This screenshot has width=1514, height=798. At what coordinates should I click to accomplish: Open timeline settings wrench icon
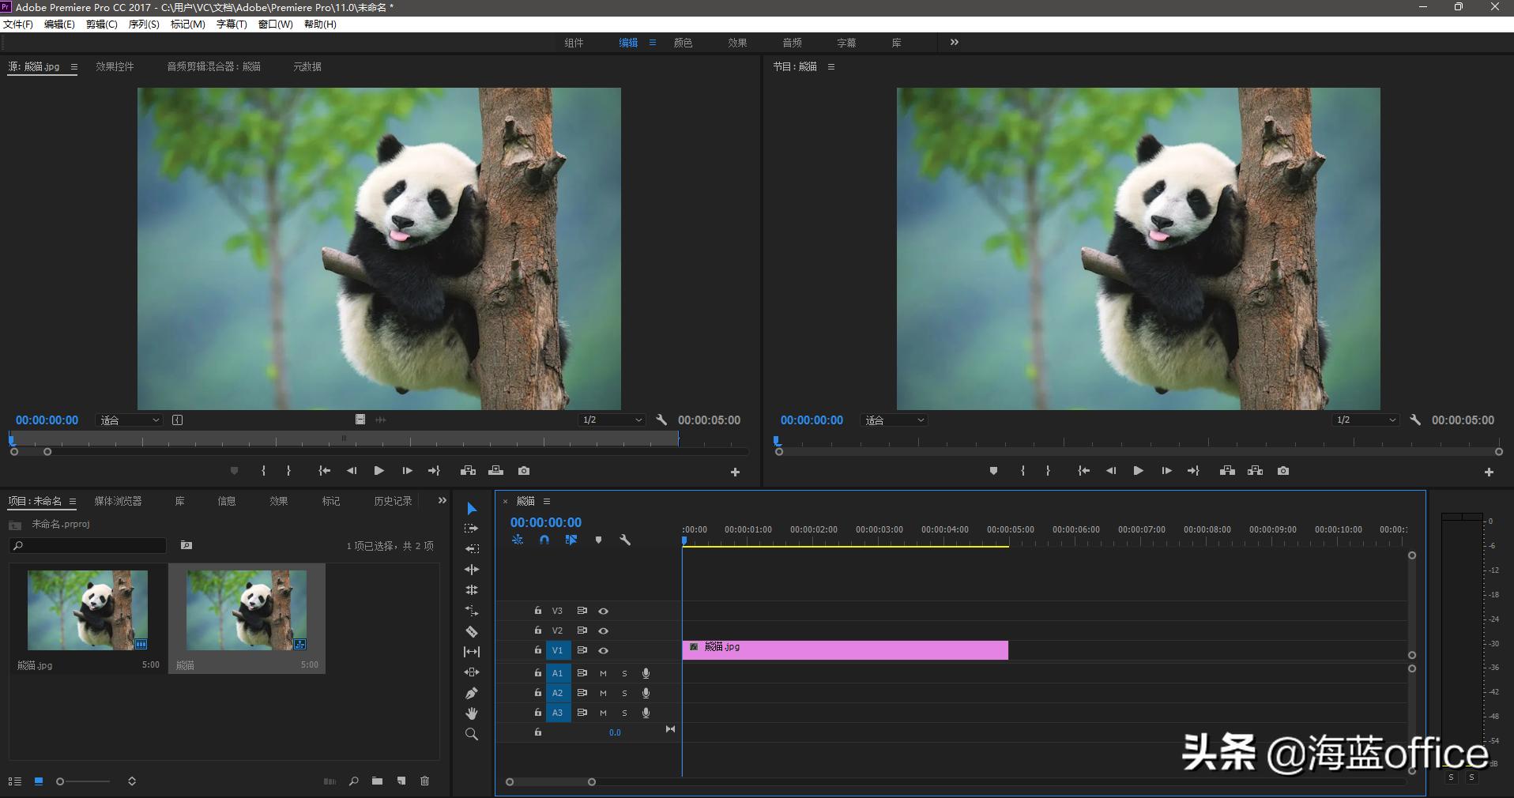625,540
